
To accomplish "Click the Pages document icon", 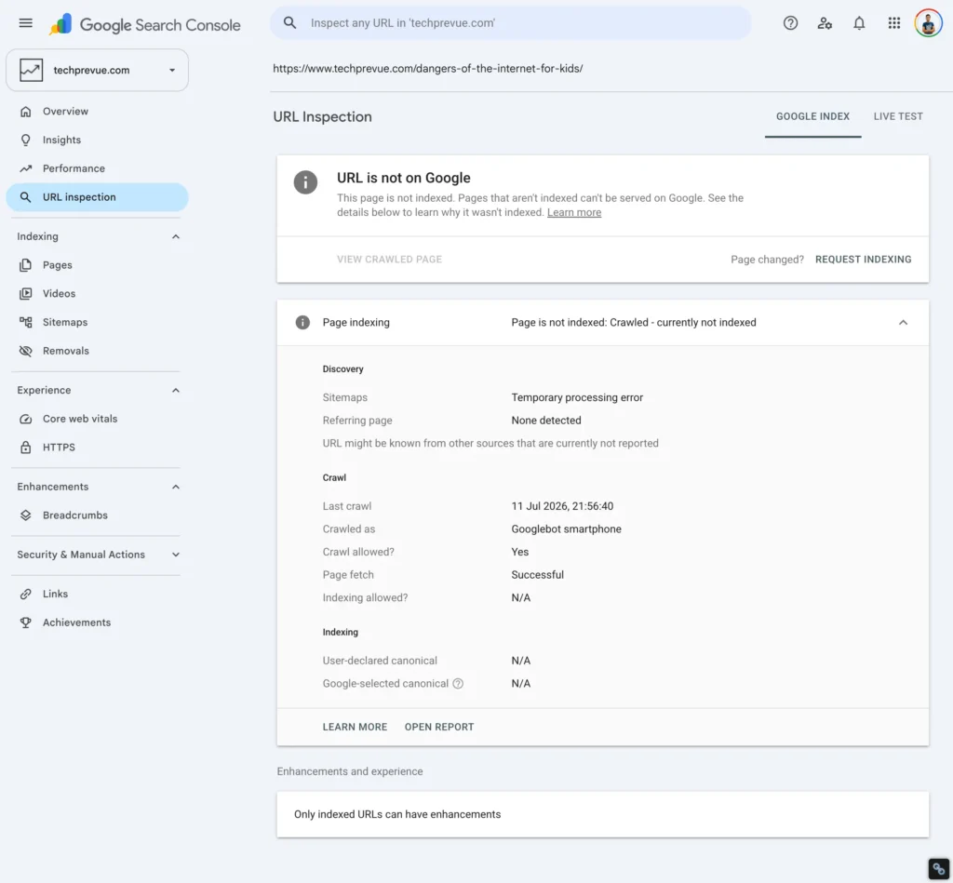I will click(25, 265).
